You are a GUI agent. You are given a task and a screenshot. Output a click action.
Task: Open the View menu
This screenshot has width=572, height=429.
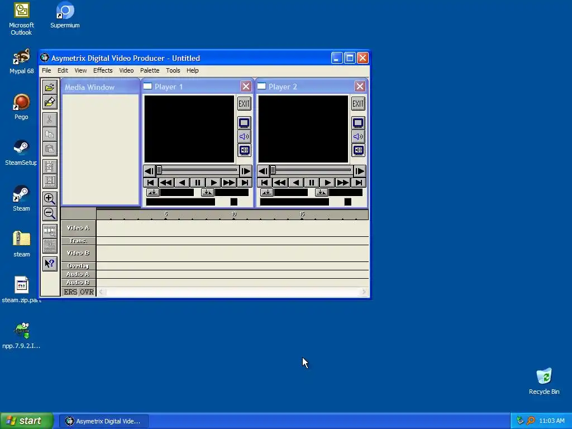click(x=80, y=70)
